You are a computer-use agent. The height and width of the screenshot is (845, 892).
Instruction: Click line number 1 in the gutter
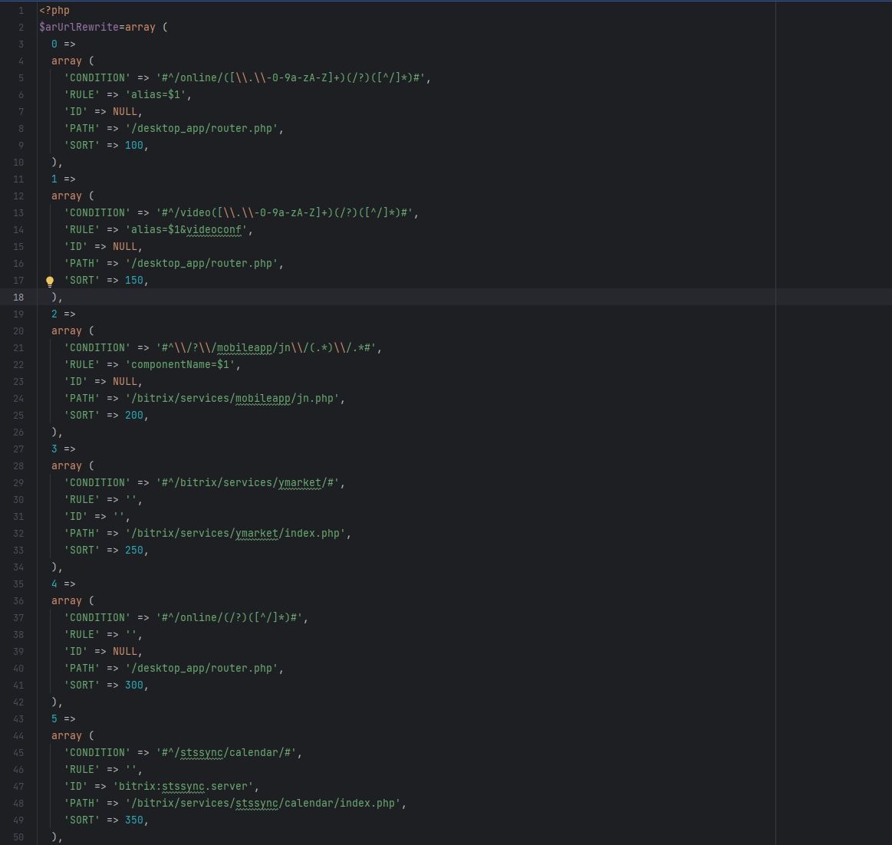21,11
